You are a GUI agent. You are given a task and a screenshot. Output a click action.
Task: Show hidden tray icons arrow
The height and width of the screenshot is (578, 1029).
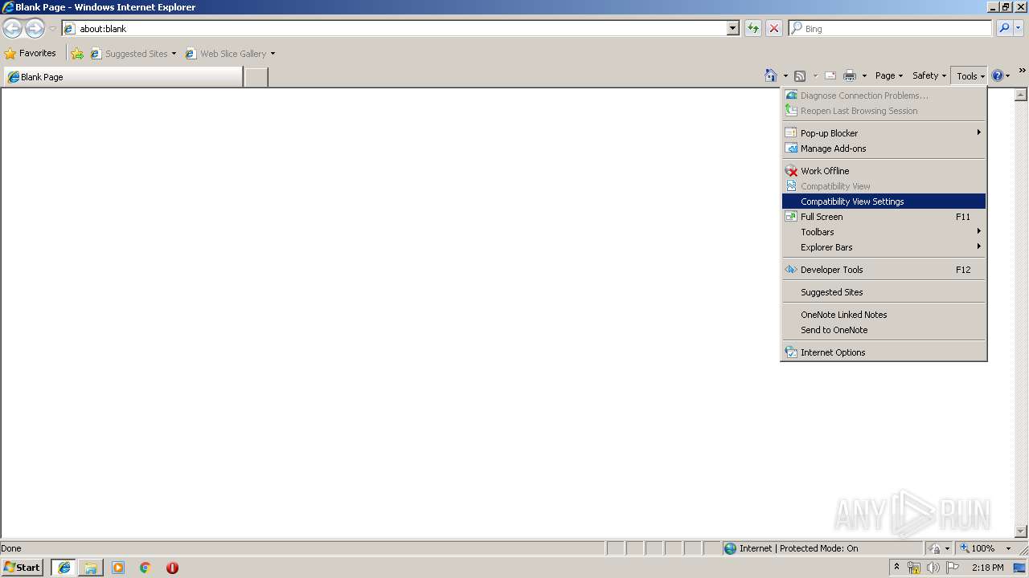[897, 568]
